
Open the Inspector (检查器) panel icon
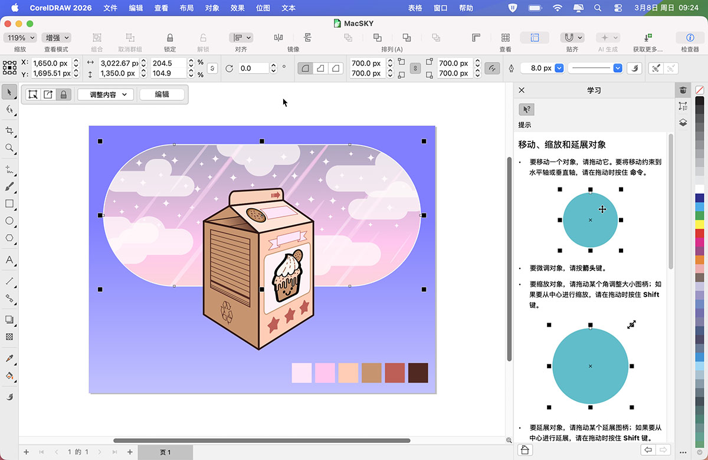[x=690, y=38]
